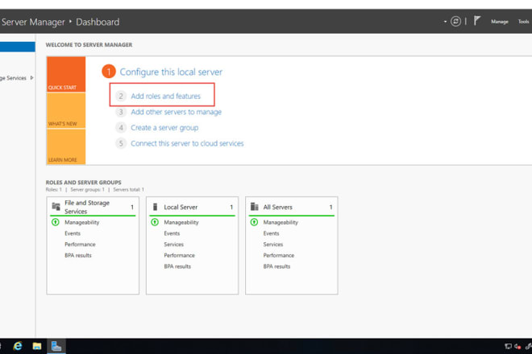Click Configure this local server link
The height and width of the screenshot is (354, 532).
[x=171, y=72]
